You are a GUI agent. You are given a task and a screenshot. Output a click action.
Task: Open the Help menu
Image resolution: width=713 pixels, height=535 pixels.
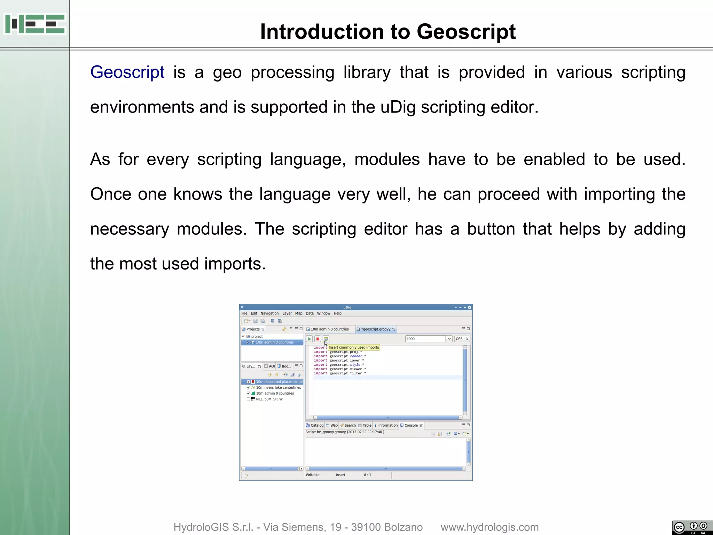pos(337,313)
